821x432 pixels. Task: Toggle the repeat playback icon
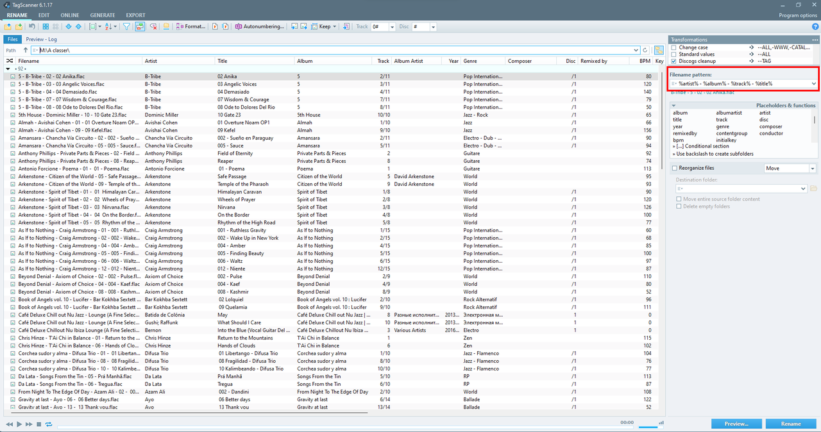click(x=48, y=424)
